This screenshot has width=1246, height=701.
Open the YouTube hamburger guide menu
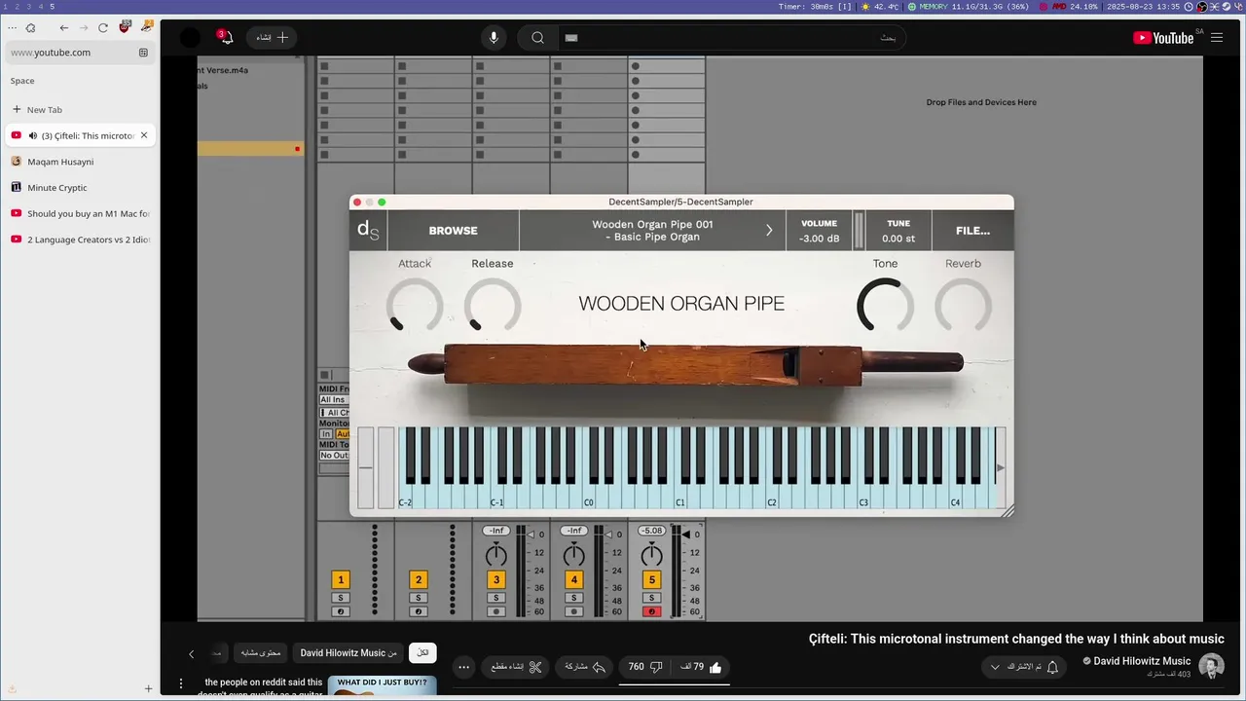(x=1217, y=38)
